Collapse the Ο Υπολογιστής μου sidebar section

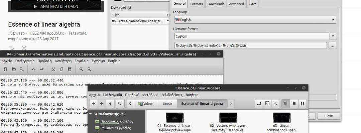pos(91,114)
